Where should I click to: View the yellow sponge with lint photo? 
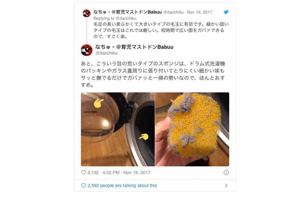pyautogui.click(x=192, y=129)
